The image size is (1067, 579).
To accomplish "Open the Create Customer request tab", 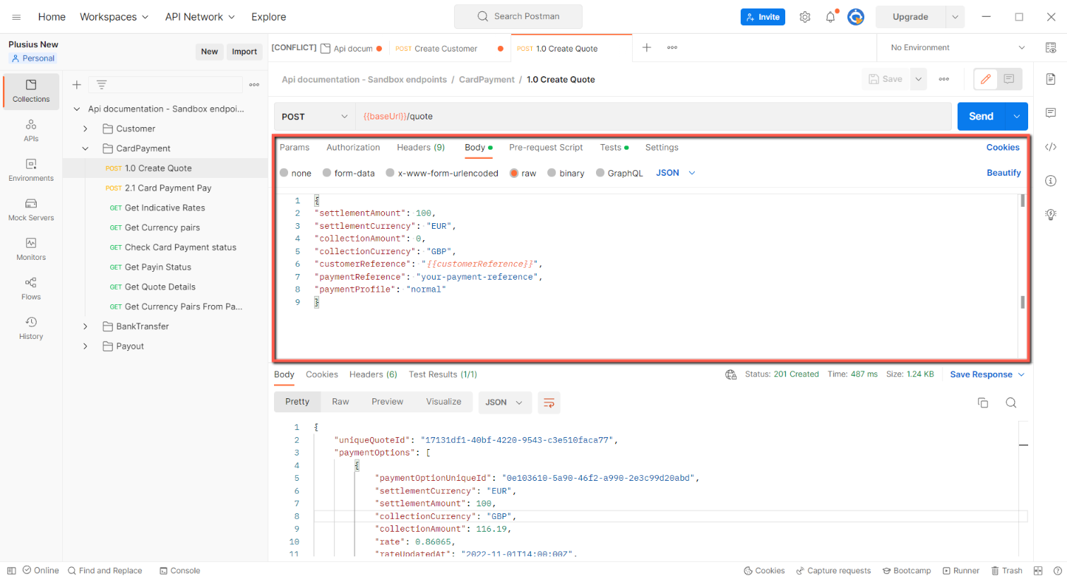I will (x=449, y=49).
